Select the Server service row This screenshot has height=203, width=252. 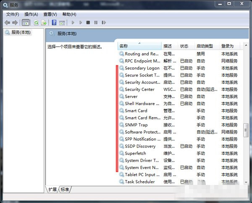point(178,97)
